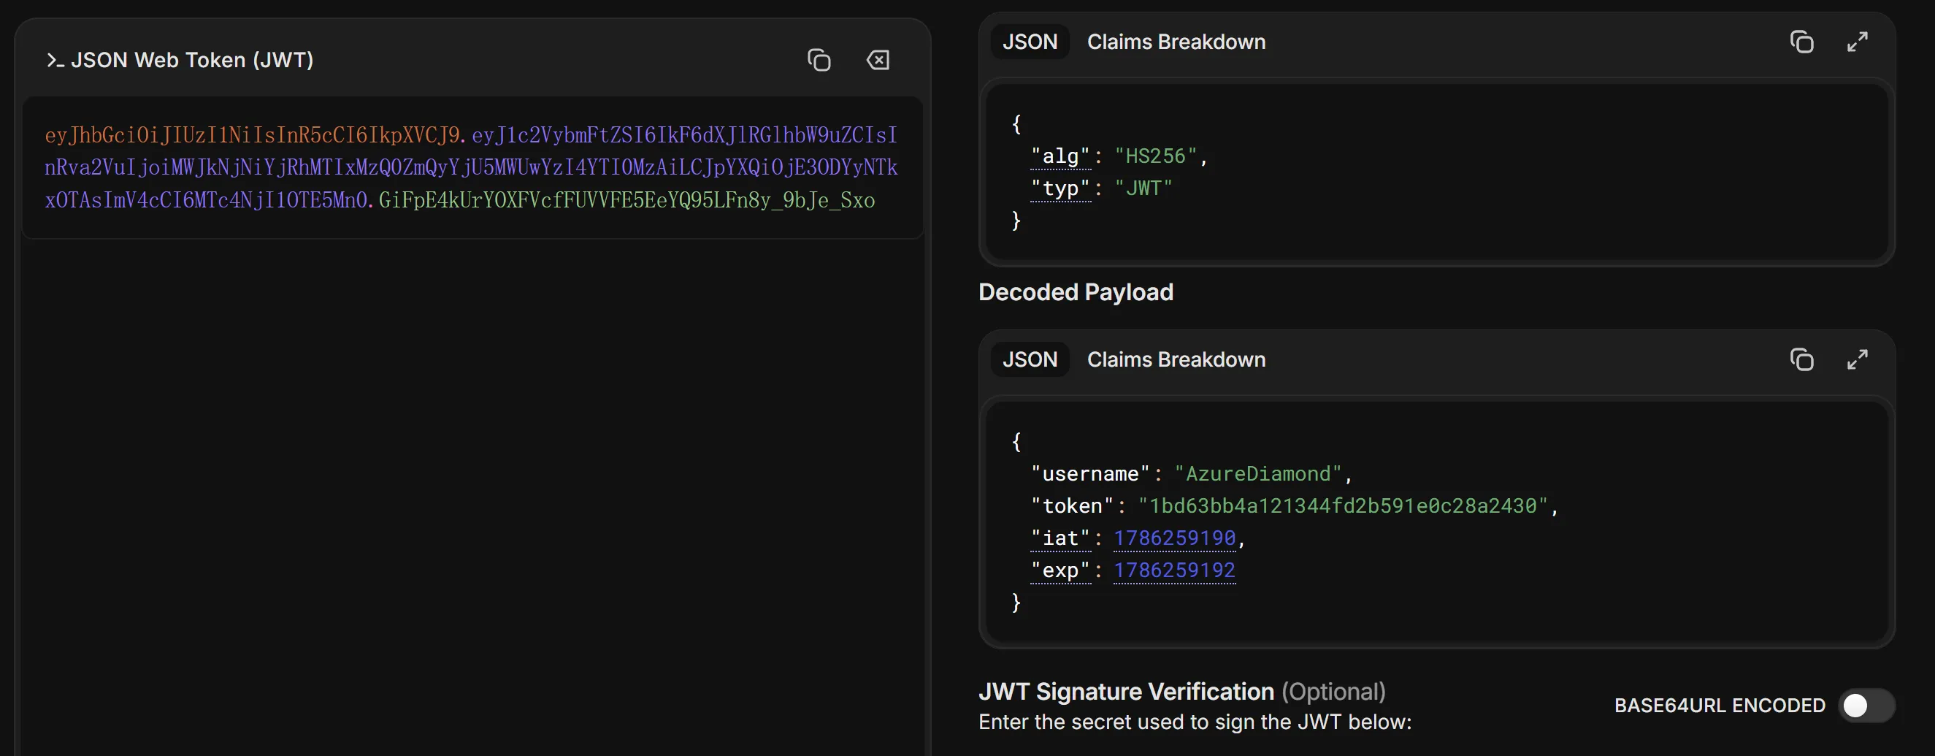Click the "exp" key in payload
The height and width of the screenshot is (756, 1935).
point(1061,570)
